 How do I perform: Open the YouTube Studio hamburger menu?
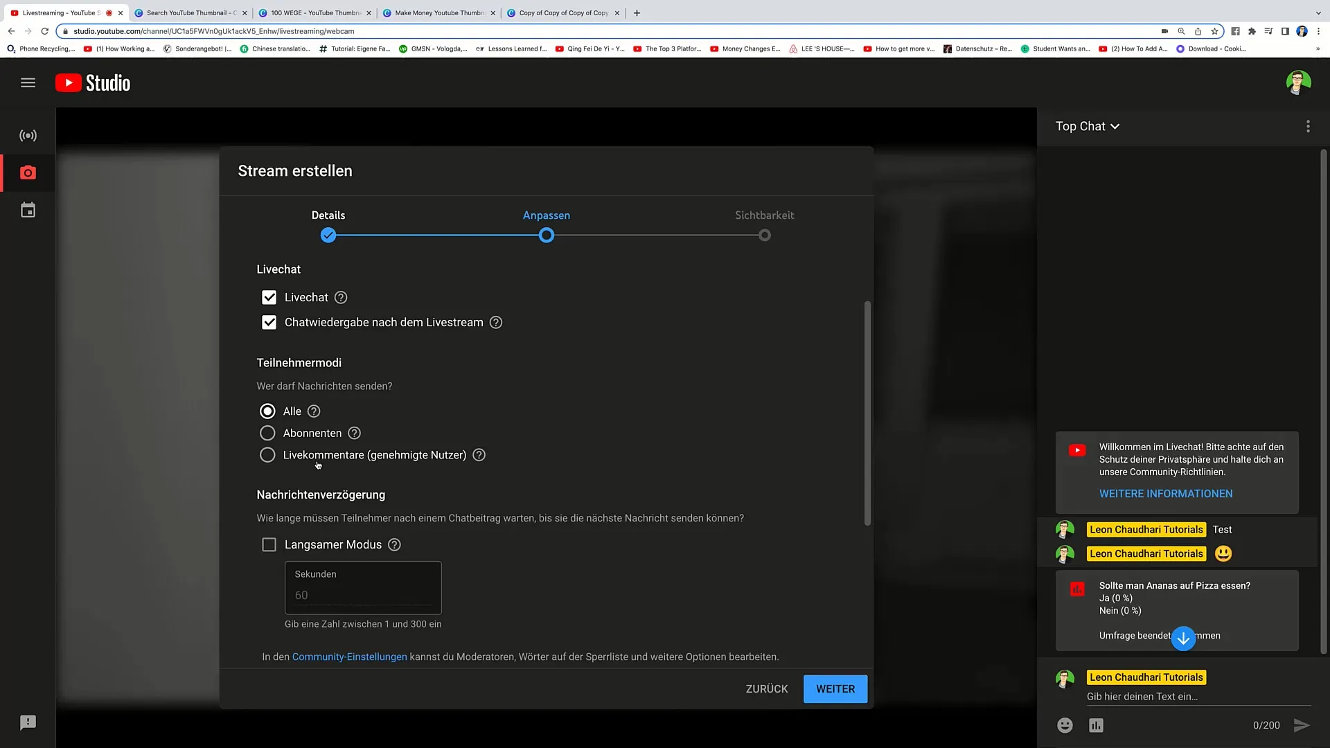[x=28, y=82]
